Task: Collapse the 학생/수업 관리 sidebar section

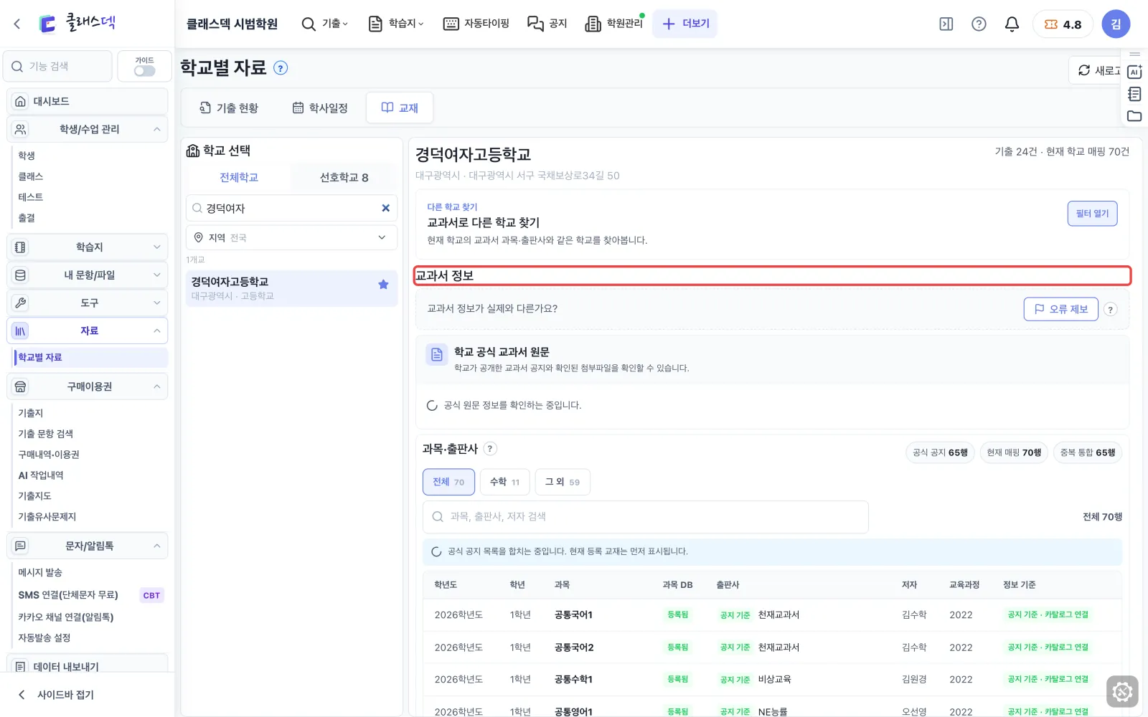Action: (88, 129)
